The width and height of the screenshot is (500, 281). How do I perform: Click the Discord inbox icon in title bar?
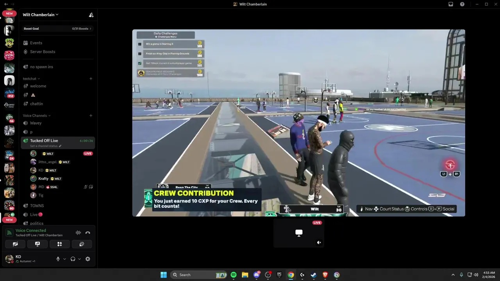click(451, 4)
